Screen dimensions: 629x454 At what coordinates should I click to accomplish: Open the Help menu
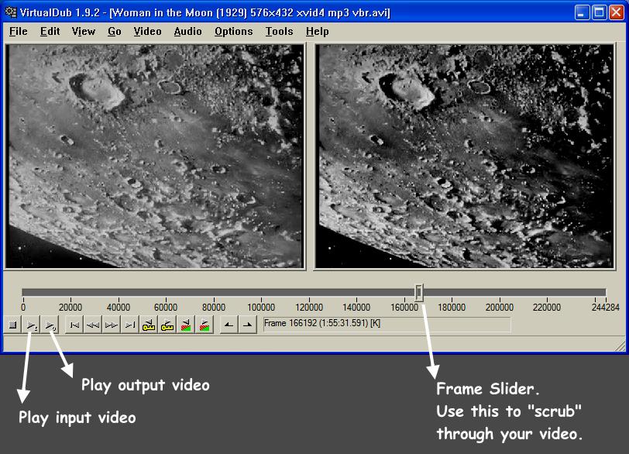point(318,31)
